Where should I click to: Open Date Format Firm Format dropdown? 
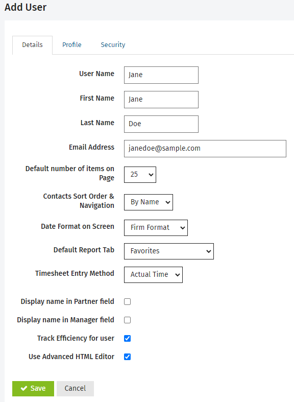[x=156, y=228]
